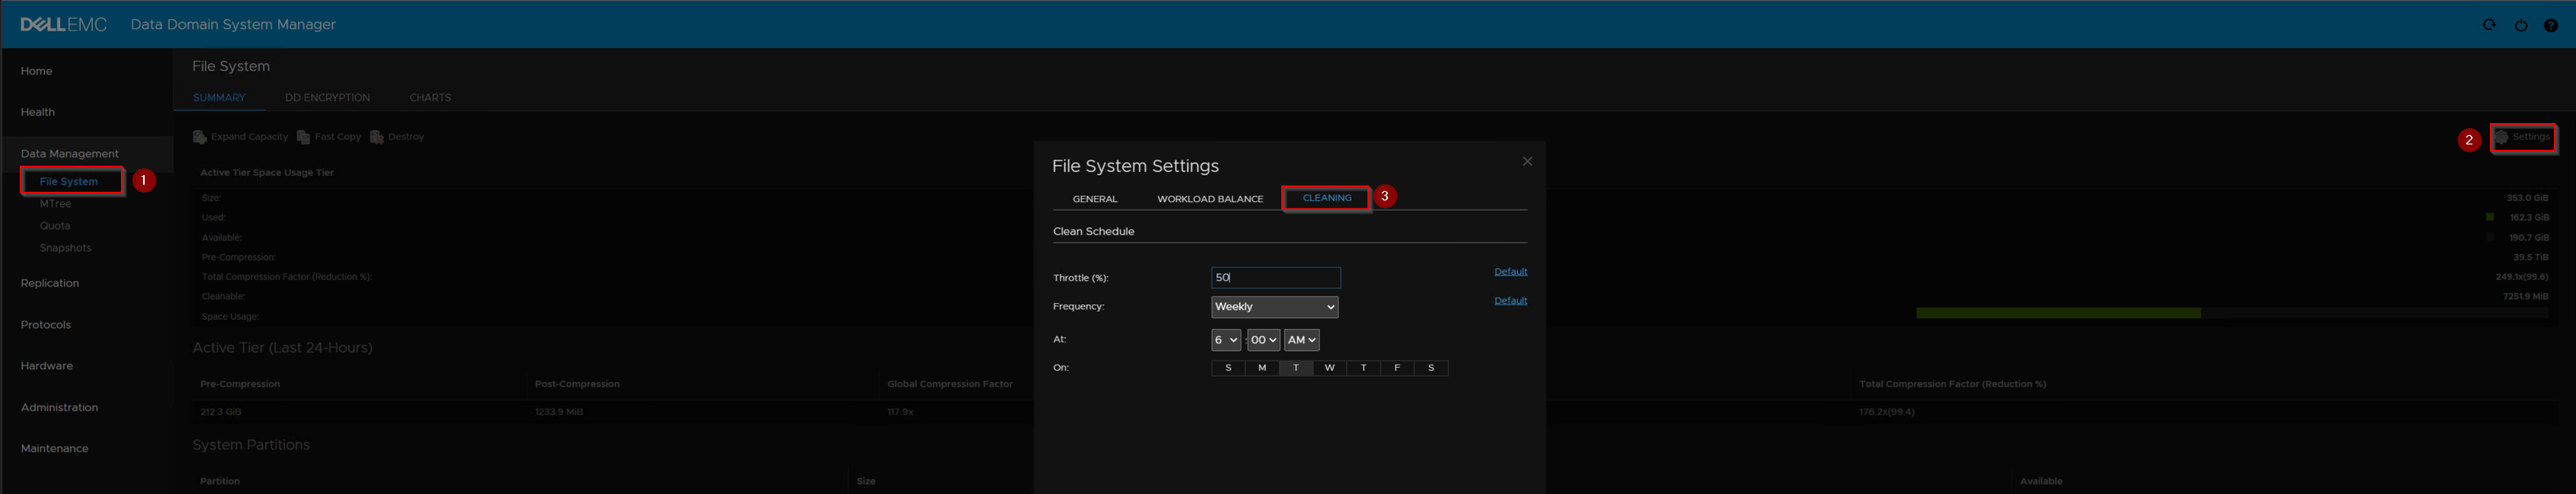This screenshot has height=494, width=2576.
Task: Click the Destroy file system icon
Action: (x=377, y=137)
